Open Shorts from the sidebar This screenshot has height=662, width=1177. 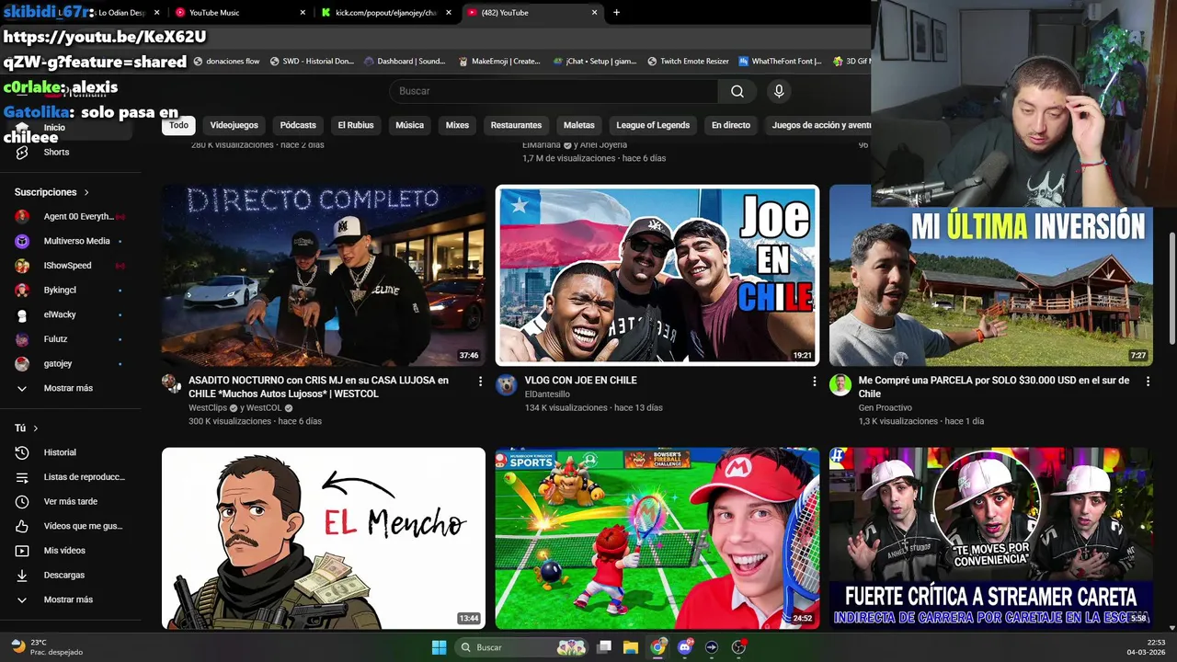(56, 152)
